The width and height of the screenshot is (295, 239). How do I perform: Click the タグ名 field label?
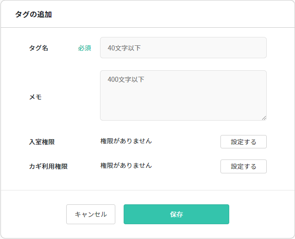coord(38,48)
